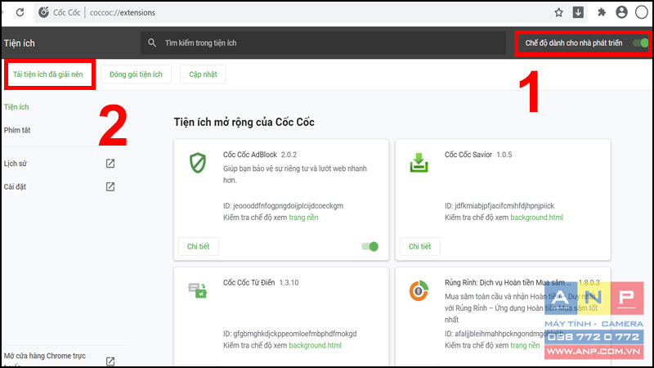This screenshot has width=654, height=368.
Task: Click the Savior ID jdfkmiabjpfjacifcmihfdjhpnjpiick
Action: click(x=499, y=206)
